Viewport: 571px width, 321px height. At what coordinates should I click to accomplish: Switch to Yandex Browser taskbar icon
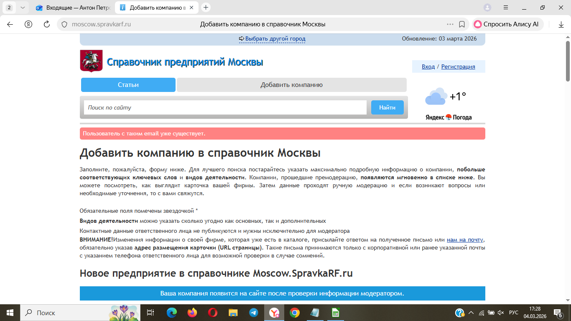(274, 313)
